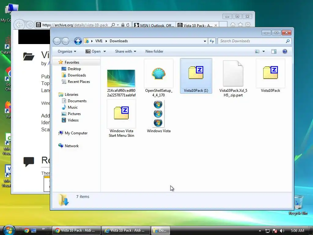The height and width of the screenshot is (235, 313).
Task: Switch to the MSN Outlook tab in IE
Action: [x=154, y=25]
